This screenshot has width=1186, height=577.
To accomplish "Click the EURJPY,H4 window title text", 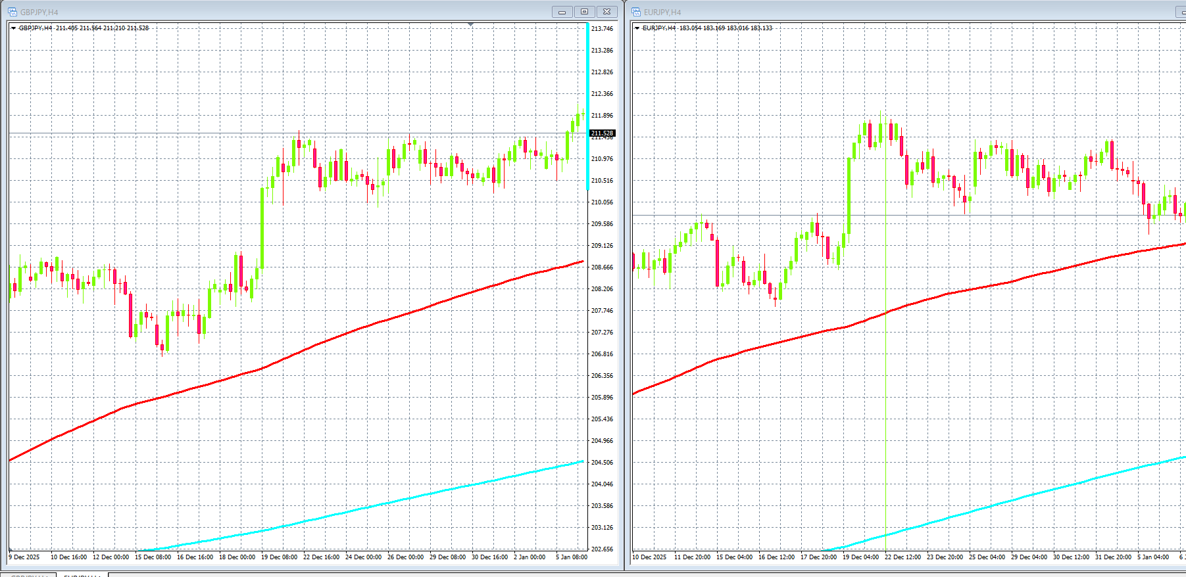I will (662, 12).
